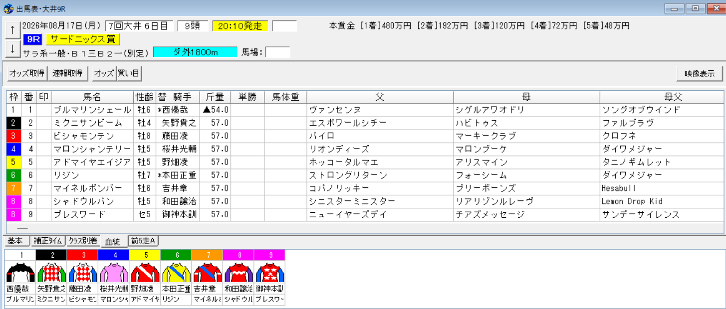Open the オッズ button
The height and width of the screenshot is (309, 726).
[104, 73]
